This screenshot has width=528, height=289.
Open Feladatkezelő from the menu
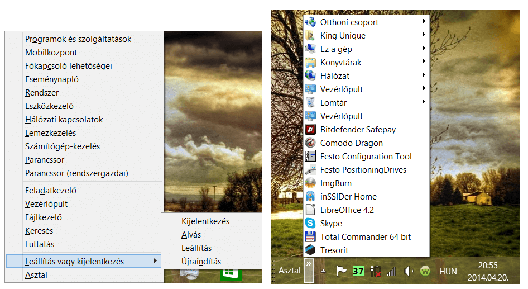[50, 191]
